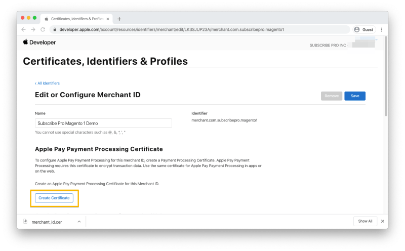Expand merchant_id.cer download options chevron
The height and width of the screenshot is (251, 405).
[x=79, y=222]
